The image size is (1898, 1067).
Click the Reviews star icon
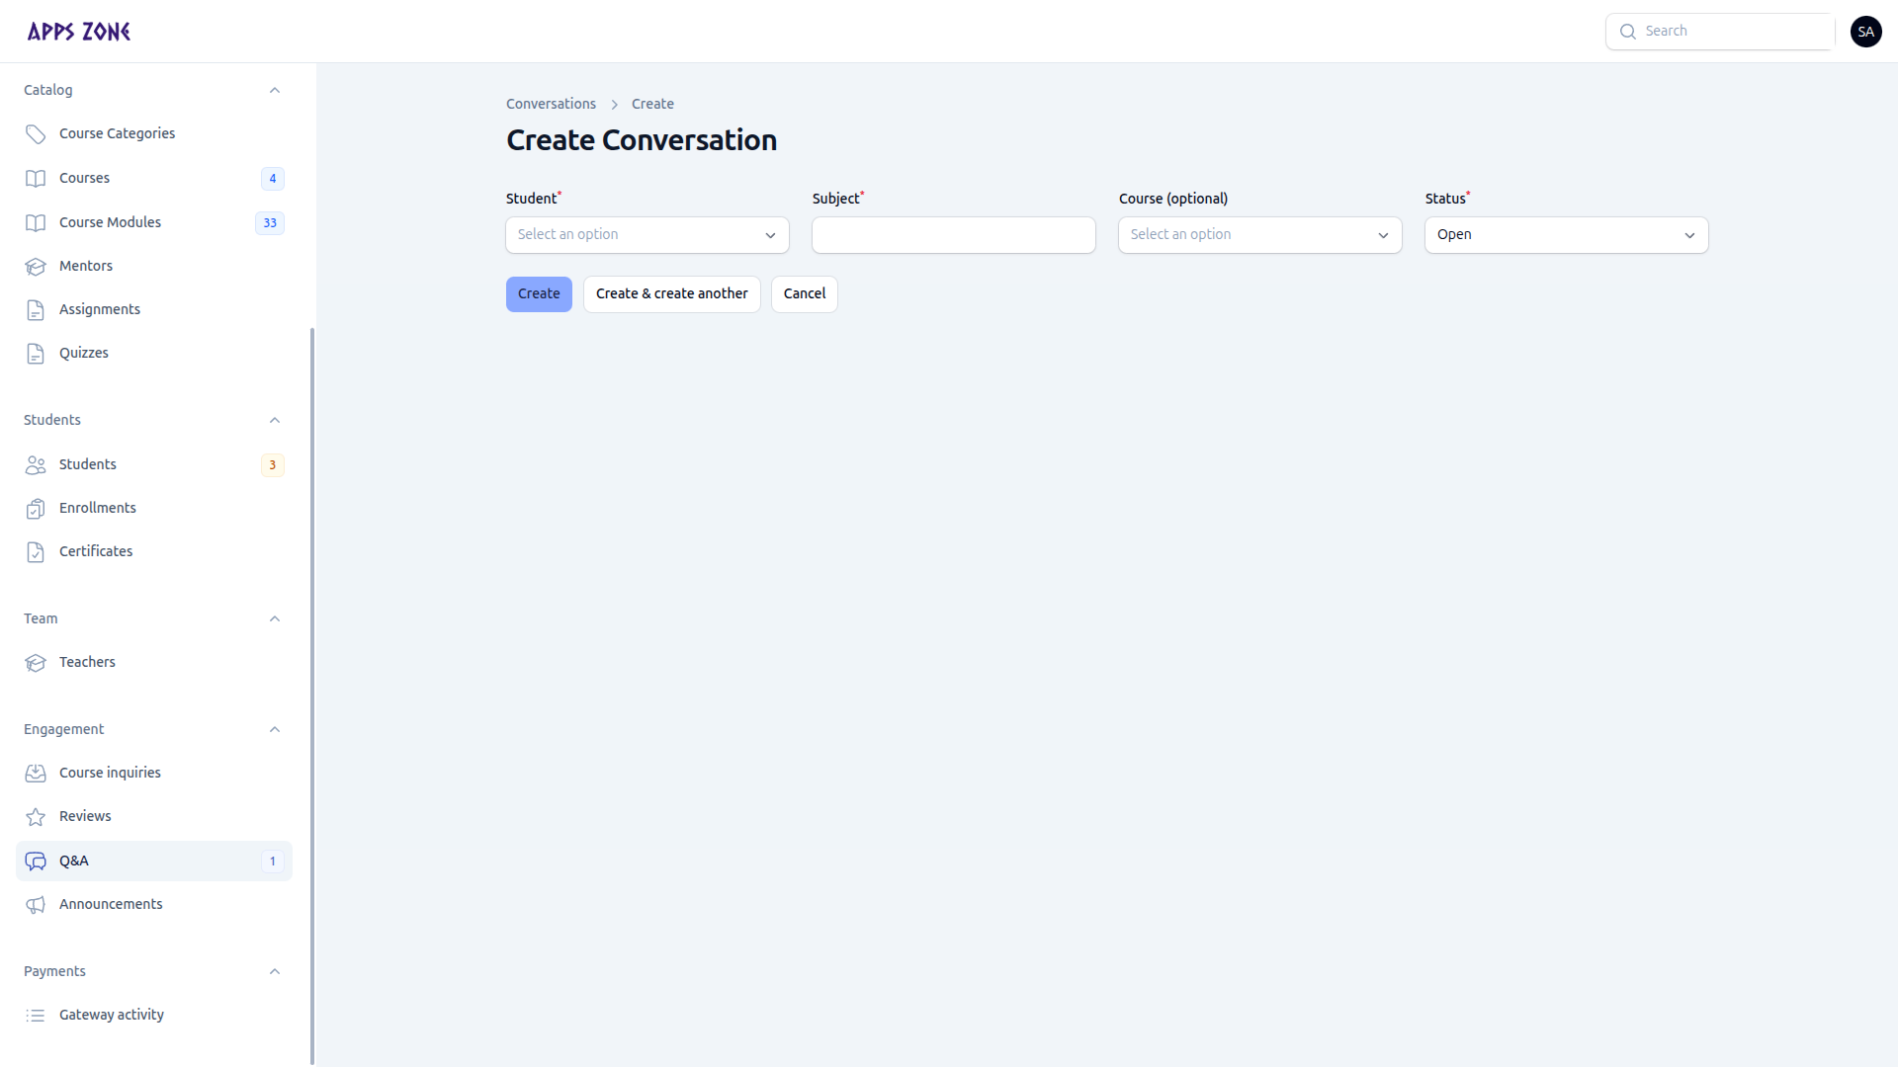(x=36, y=817)
